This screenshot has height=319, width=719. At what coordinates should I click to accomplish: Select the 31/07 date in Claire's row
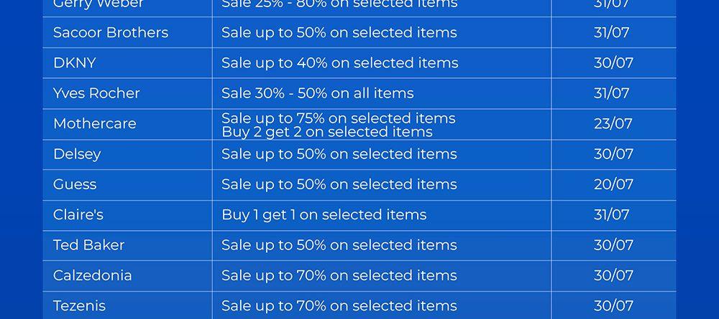pyautogui.click(x=611, y=214)
